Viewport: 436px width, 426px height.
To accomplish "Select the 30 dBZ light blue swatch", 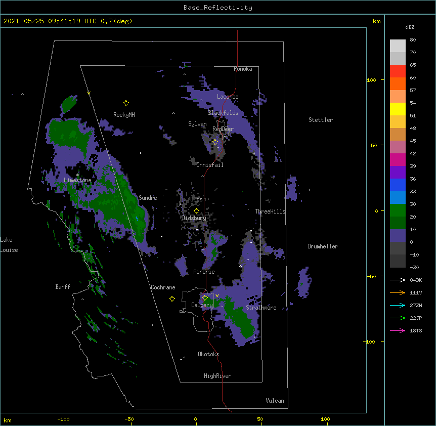I will point(398,197).
